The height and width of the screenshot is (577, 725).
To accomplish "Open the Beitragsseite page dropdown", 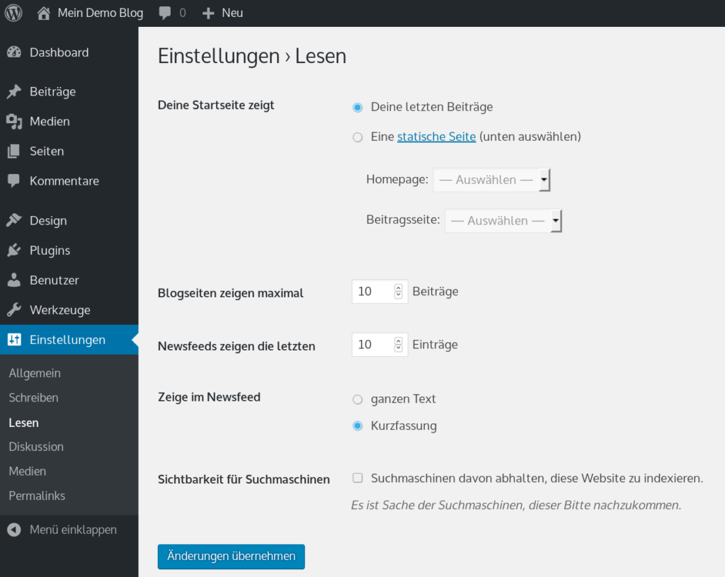I will pos(503,221).
